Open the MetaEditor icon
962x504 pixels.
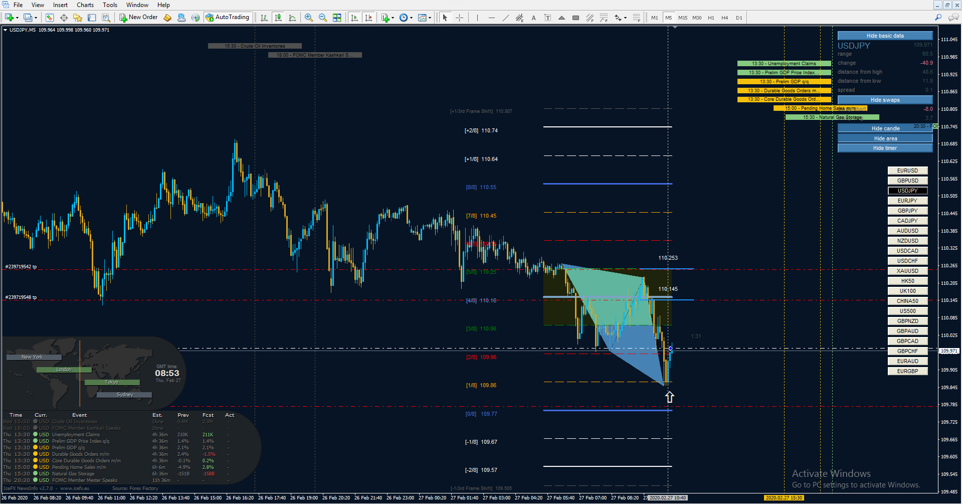(167, 18)
